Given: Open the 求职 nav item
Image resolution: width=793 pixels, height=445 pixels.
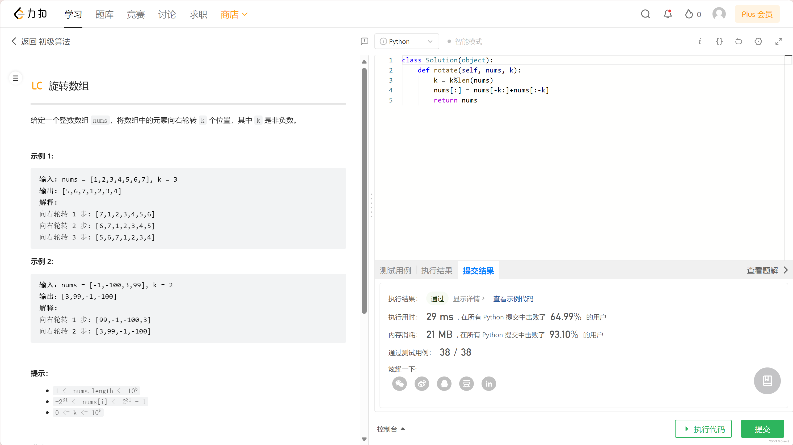Looking at the screenshot, I should click(x=198, y=14).
